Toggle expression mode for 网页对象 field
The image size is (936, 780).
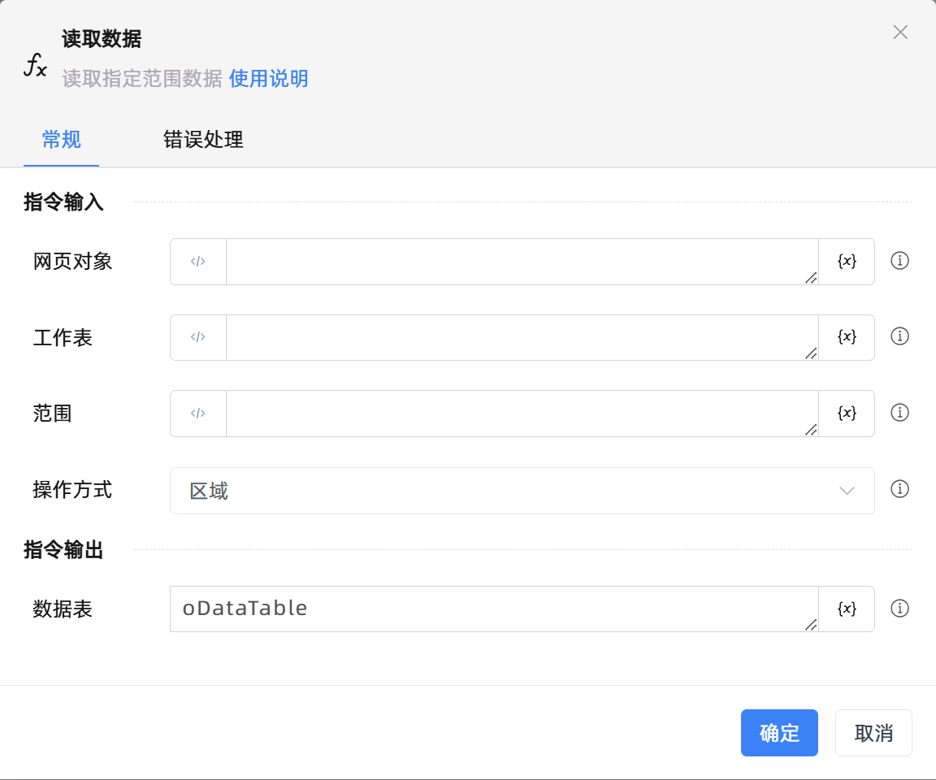(x=198, y=262)
